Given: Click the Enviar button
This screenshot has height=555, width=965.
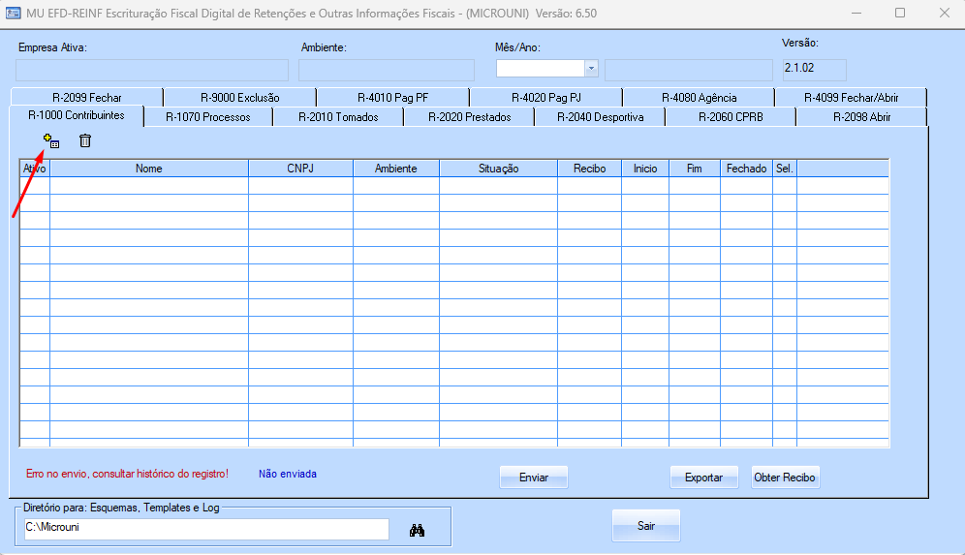Looking at the screenshot, I should pyautogui.click(x=534, y=478).
